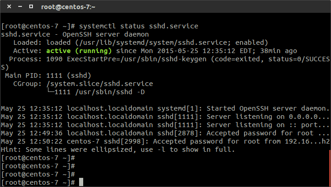Click the sshd[2878] Accepted password log line
The width and height of the screenshot is (331, 187).
(x=165, y=133)
